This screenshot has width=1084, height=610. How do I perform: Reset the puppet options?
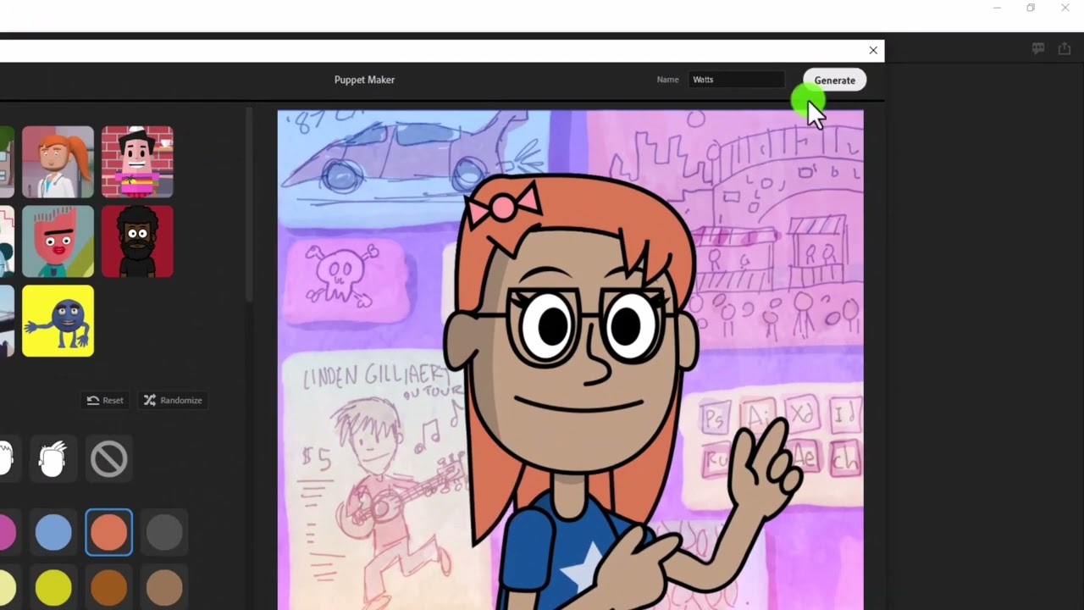[x=105, y=400]
